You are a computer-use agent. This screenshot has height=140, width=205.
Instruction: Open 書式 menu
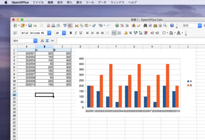coord(79,2)
